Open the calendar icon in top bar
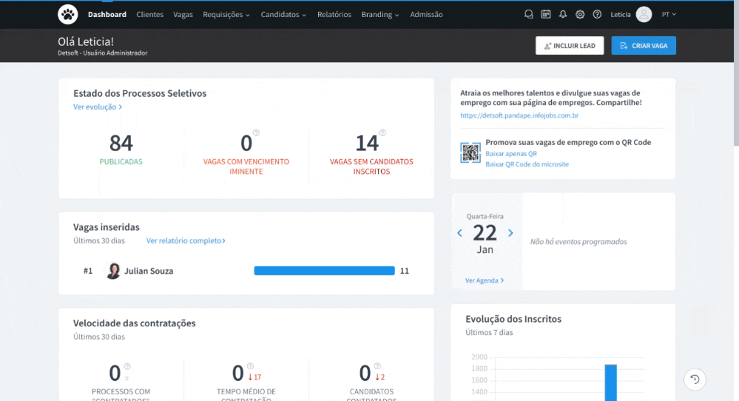Image resolution: width=739 pixels, height=401 pixels. tap(546, 14)
